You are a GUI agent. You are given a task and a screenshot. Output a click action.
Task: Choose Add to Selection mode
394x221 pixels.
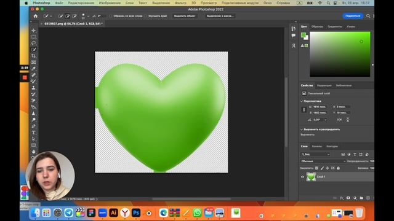coord(67,16)
